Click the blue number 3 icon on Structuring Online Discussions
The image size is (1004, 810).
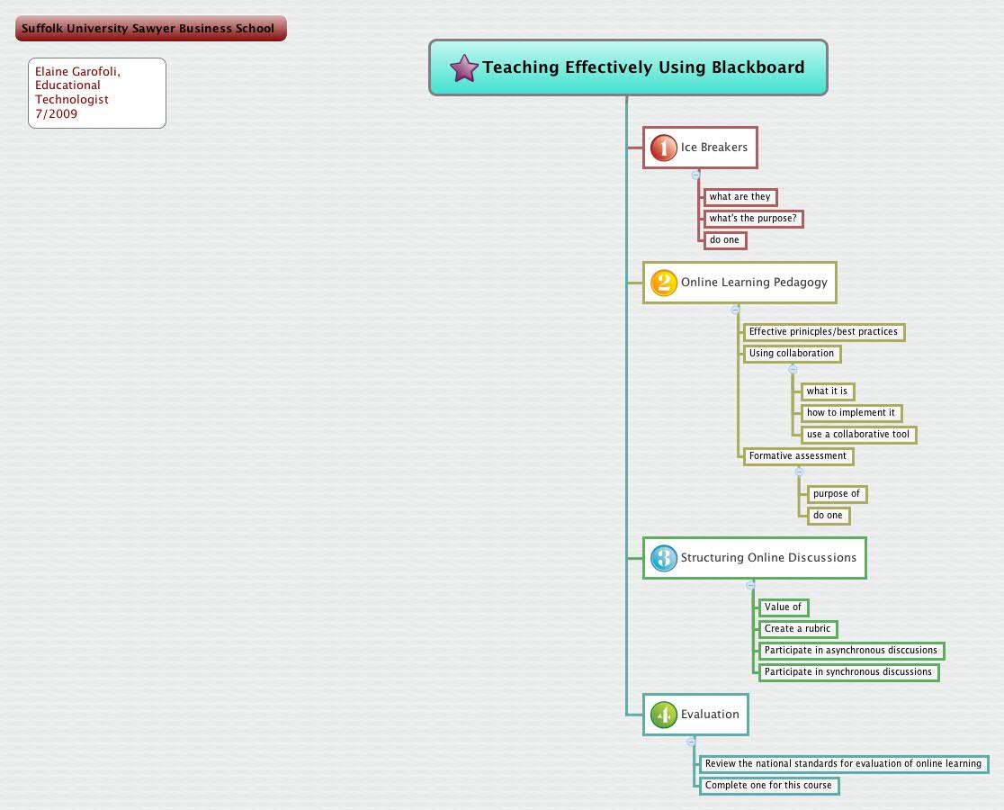tap(663, 558)
